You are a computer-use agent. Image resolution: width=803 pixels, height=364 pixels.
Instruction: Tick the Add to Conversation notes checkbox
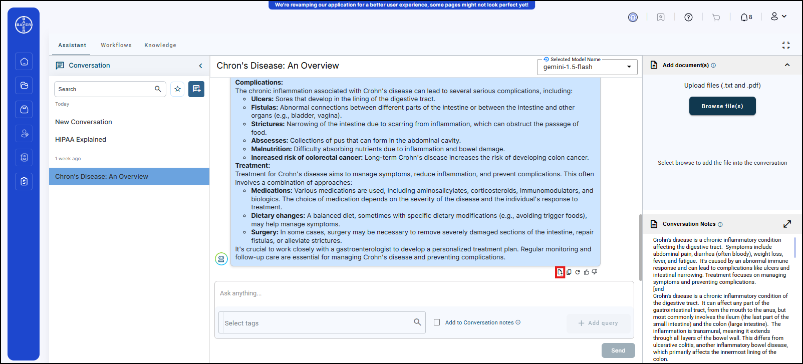point(437,322)
